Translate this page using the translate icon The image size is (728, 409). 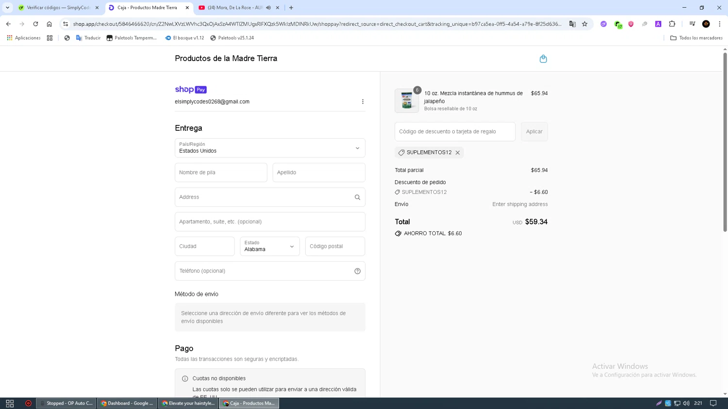(572, 24)
